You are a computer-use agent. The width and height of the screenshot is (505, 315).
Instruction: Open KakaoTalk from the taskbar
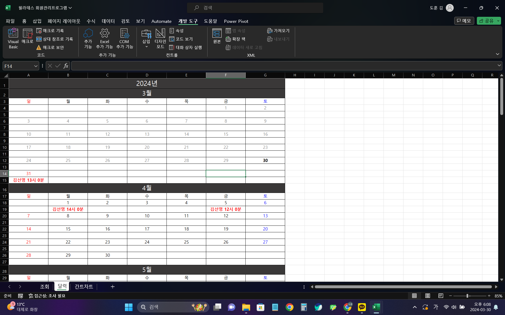[362, 307]
